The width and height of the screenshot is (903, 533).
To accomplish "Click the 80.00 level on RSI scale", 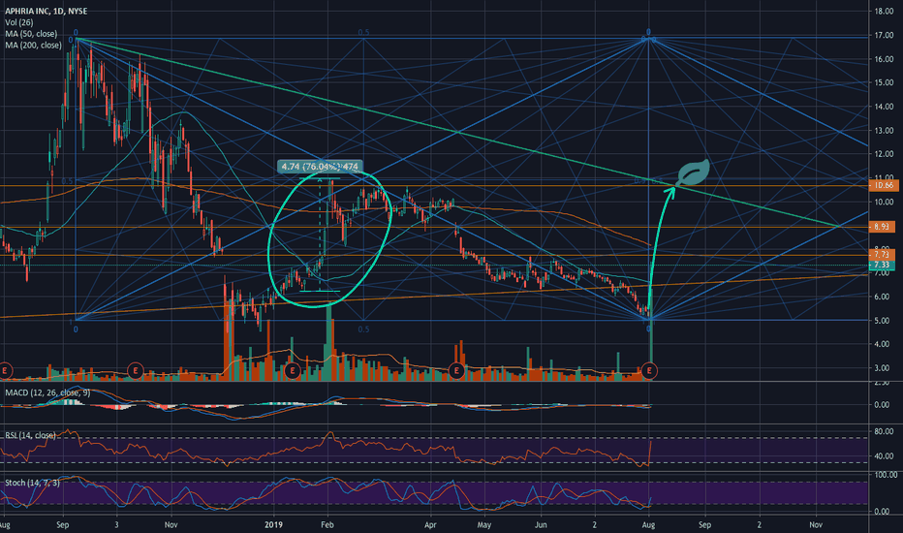I will (884, 431).
